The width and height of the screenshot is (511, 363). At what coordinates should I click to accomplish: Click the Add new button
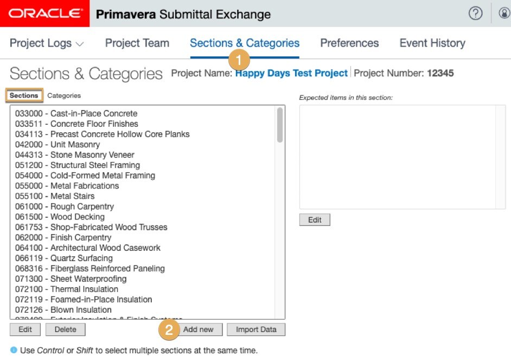point(198,329)
